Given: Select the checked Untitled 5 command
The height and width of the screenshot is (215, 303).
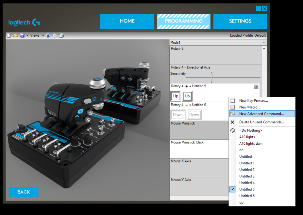Looking at the screenshot, I should [247, 189].
